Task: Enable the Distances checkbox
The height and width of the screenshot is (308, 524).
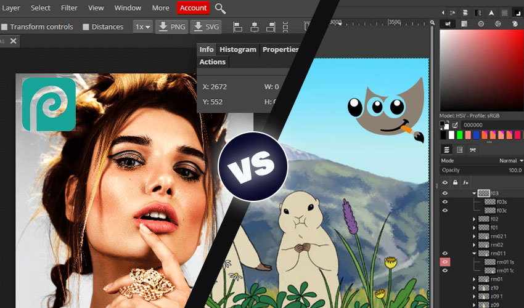Action: coord(86,26)
